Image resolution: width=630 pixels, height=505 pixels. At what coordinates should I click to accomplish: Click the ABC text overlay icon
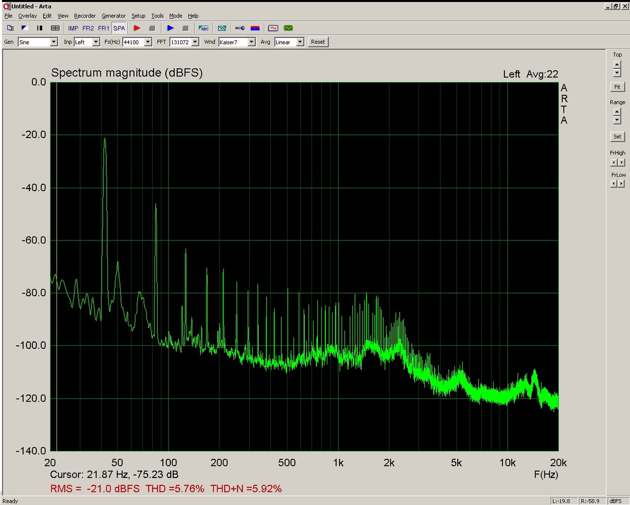204,28
